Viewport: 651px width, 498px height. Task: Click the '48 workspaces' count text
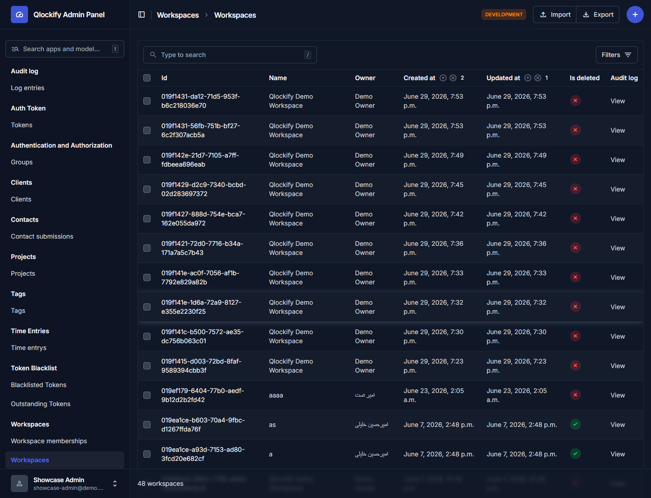click(x=160, y=484)
